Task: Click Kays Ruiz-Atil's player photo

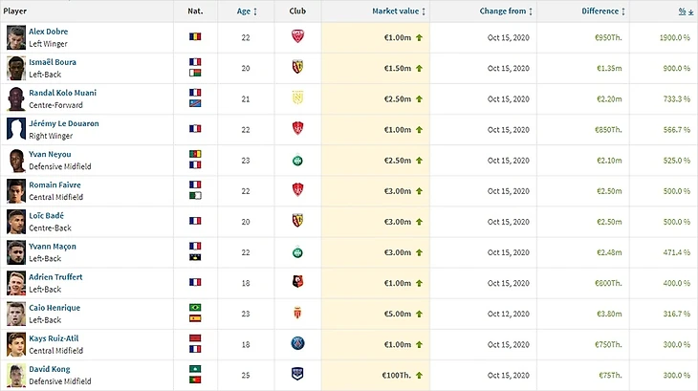Action: tap(15, 342)
